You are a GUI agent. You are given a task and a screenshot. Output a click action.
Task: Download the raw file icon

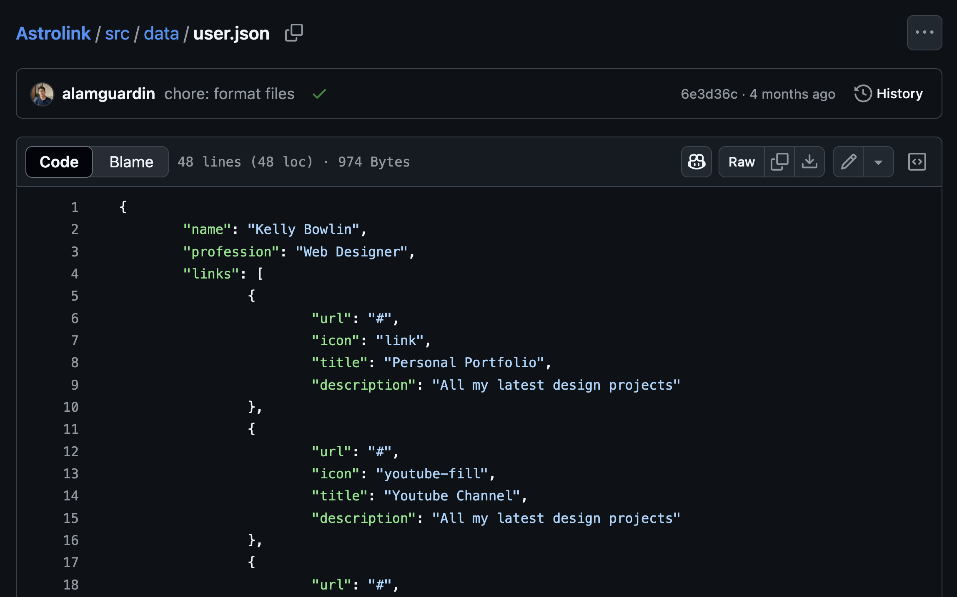coord(809,162)
